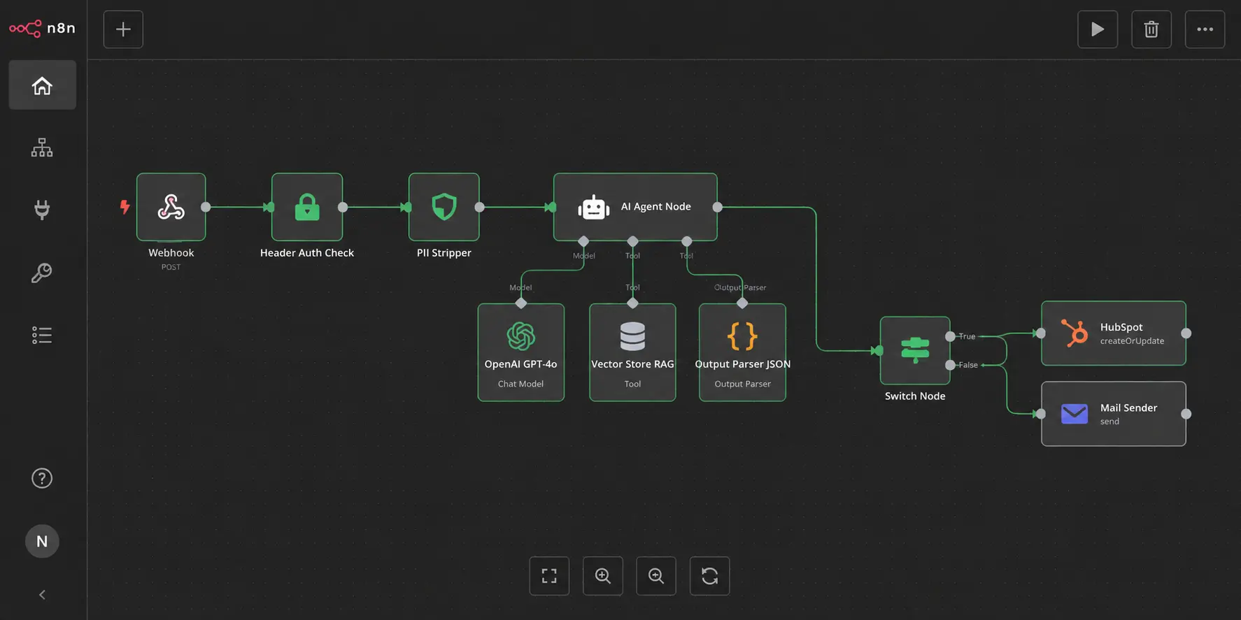Select the Vector Store RAG tool node
The width and height of the screenshot is (1241, 620).
pyautogui.click(x=632, y=352)
